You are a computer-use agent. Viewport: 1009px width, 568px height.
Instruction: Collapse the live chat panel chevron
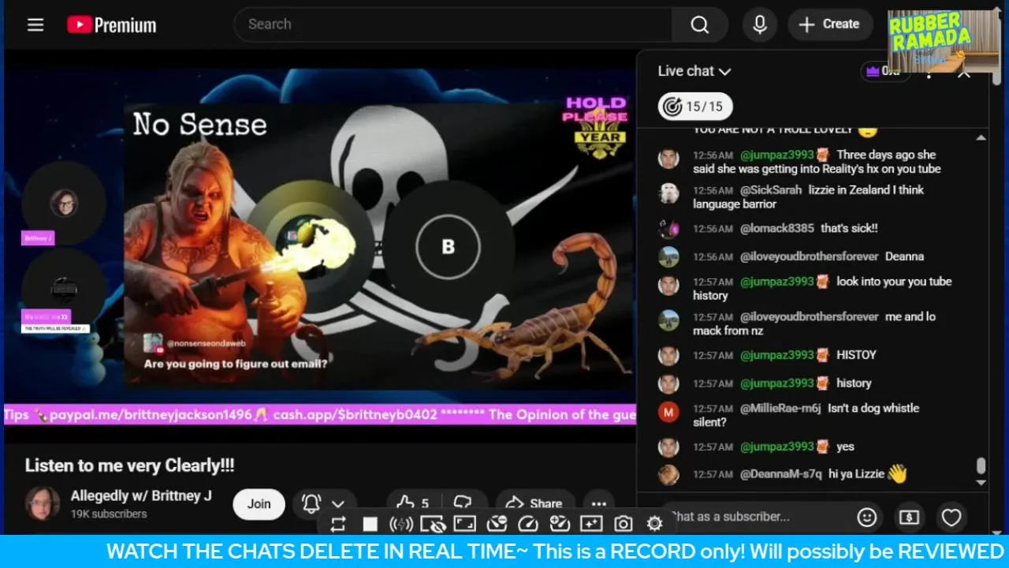coord(963,74)
